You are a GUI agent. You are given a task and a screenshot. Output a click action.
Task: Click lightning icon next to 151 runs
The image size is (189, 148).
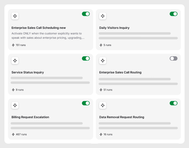[x=13, y=45]
